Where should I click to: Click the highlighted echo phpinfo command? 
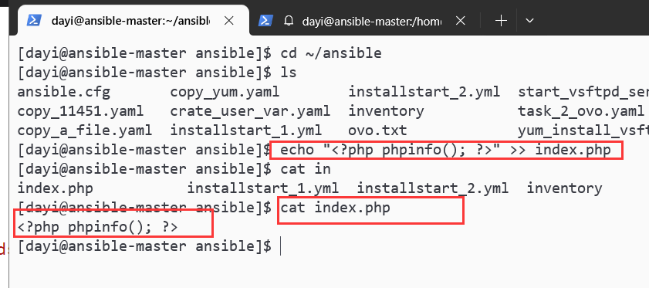[446, 150]
